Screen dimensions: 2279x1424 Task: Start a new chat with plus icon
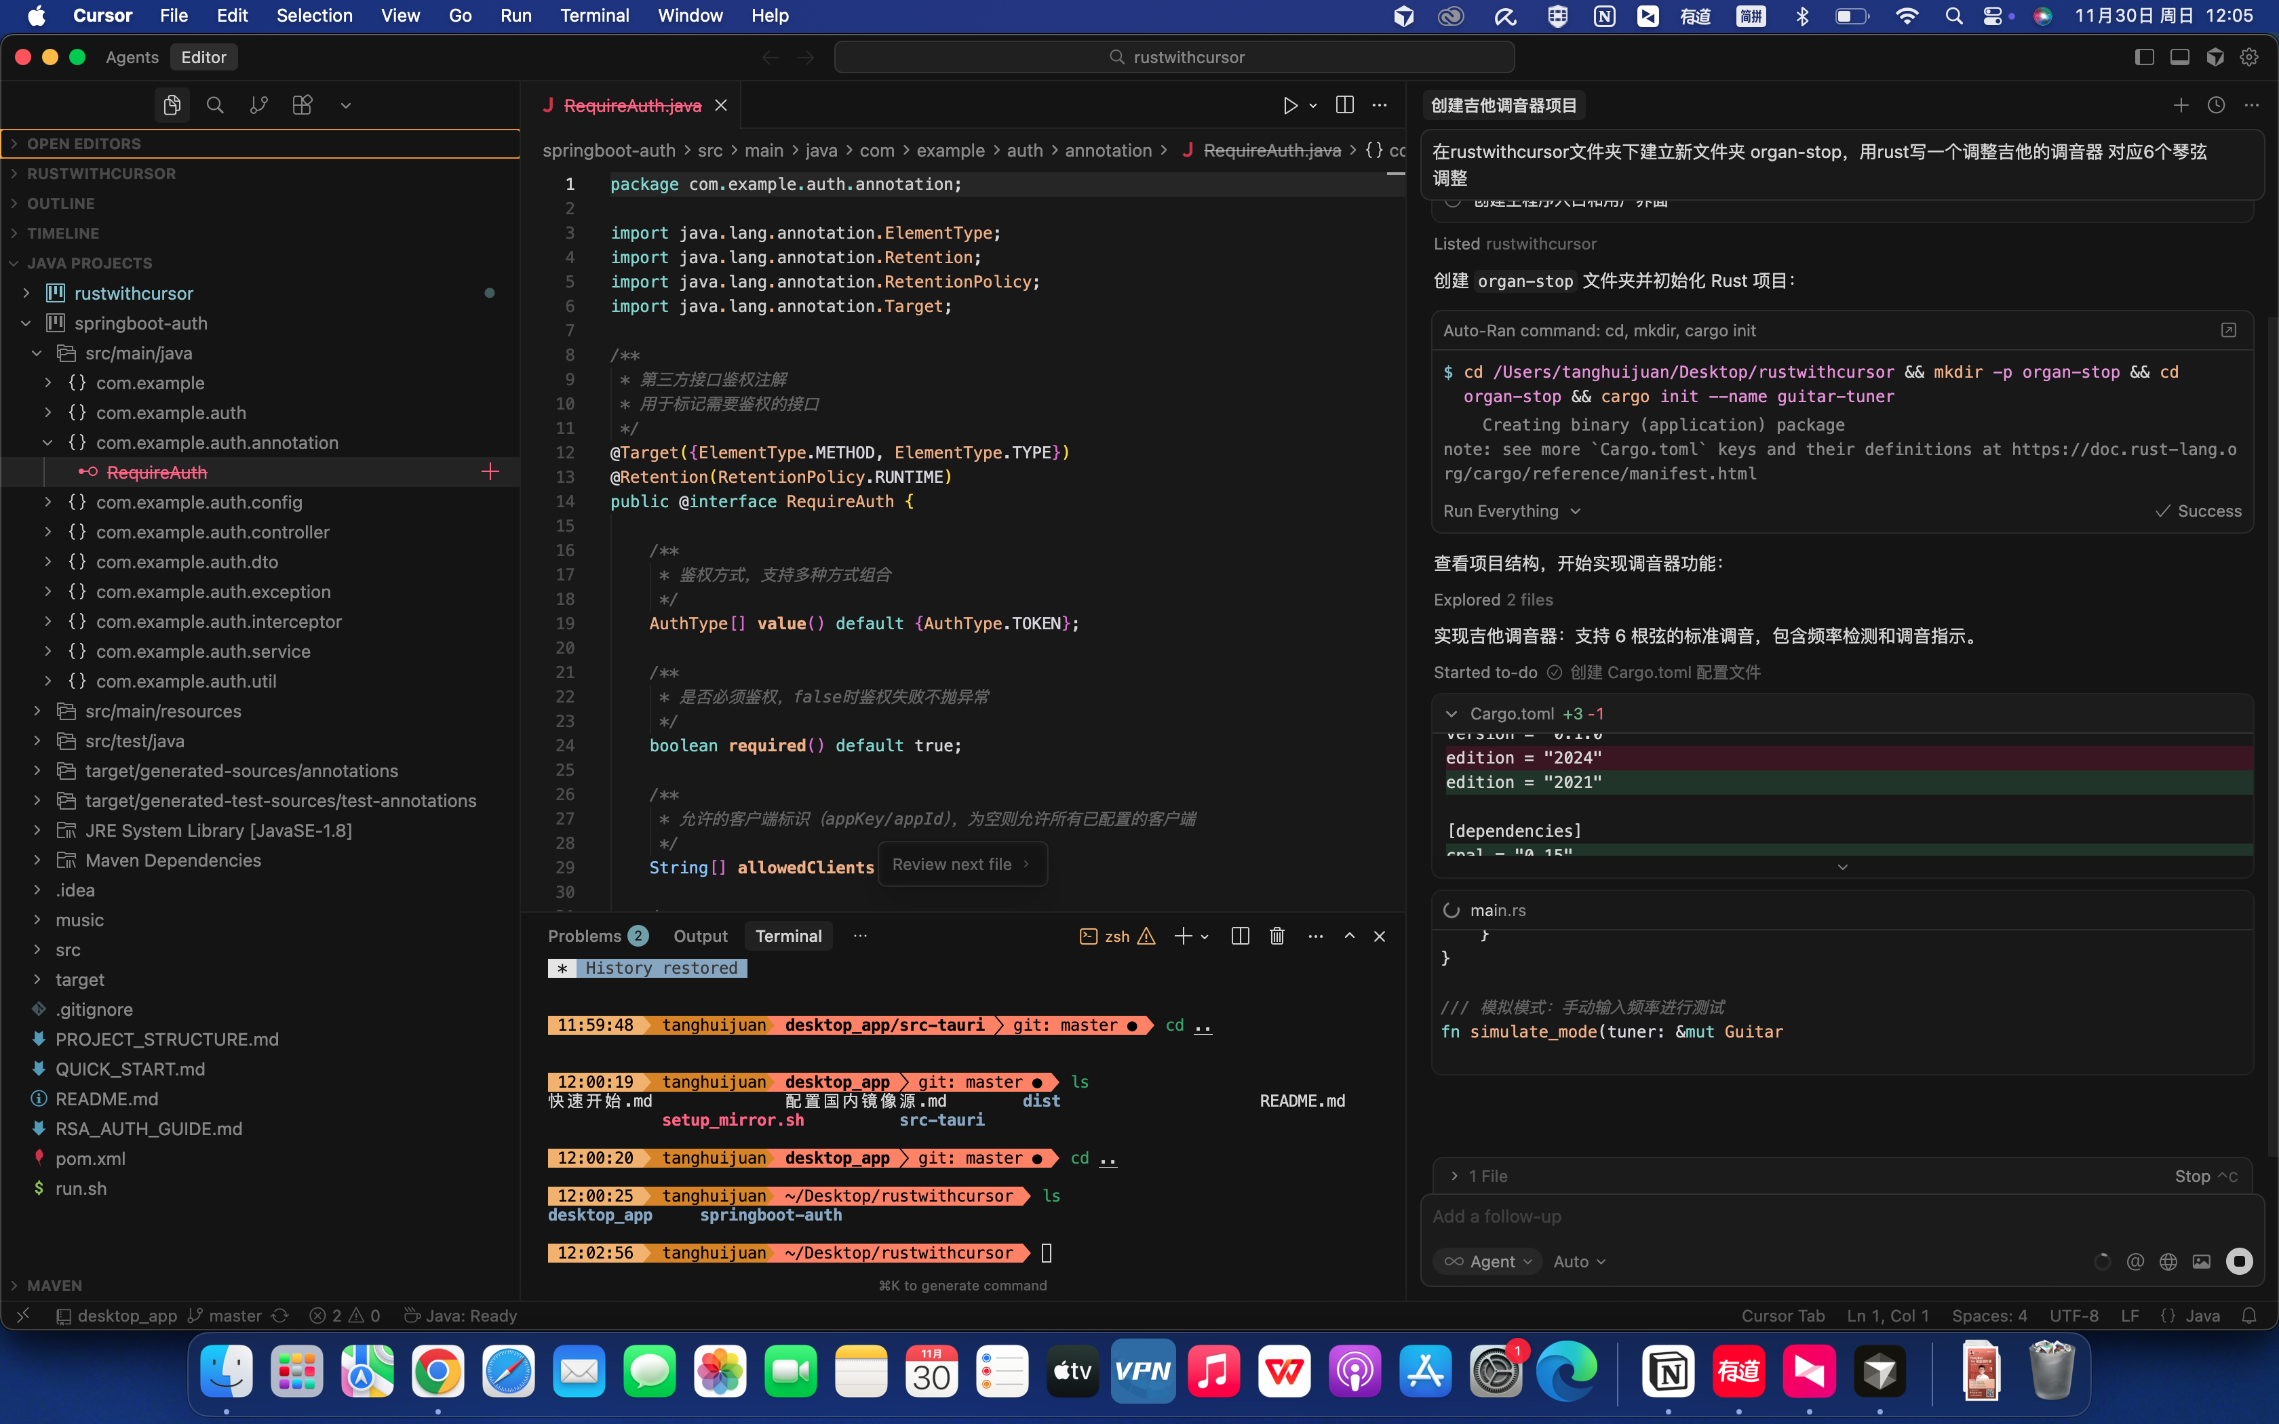click(2181, 106)
